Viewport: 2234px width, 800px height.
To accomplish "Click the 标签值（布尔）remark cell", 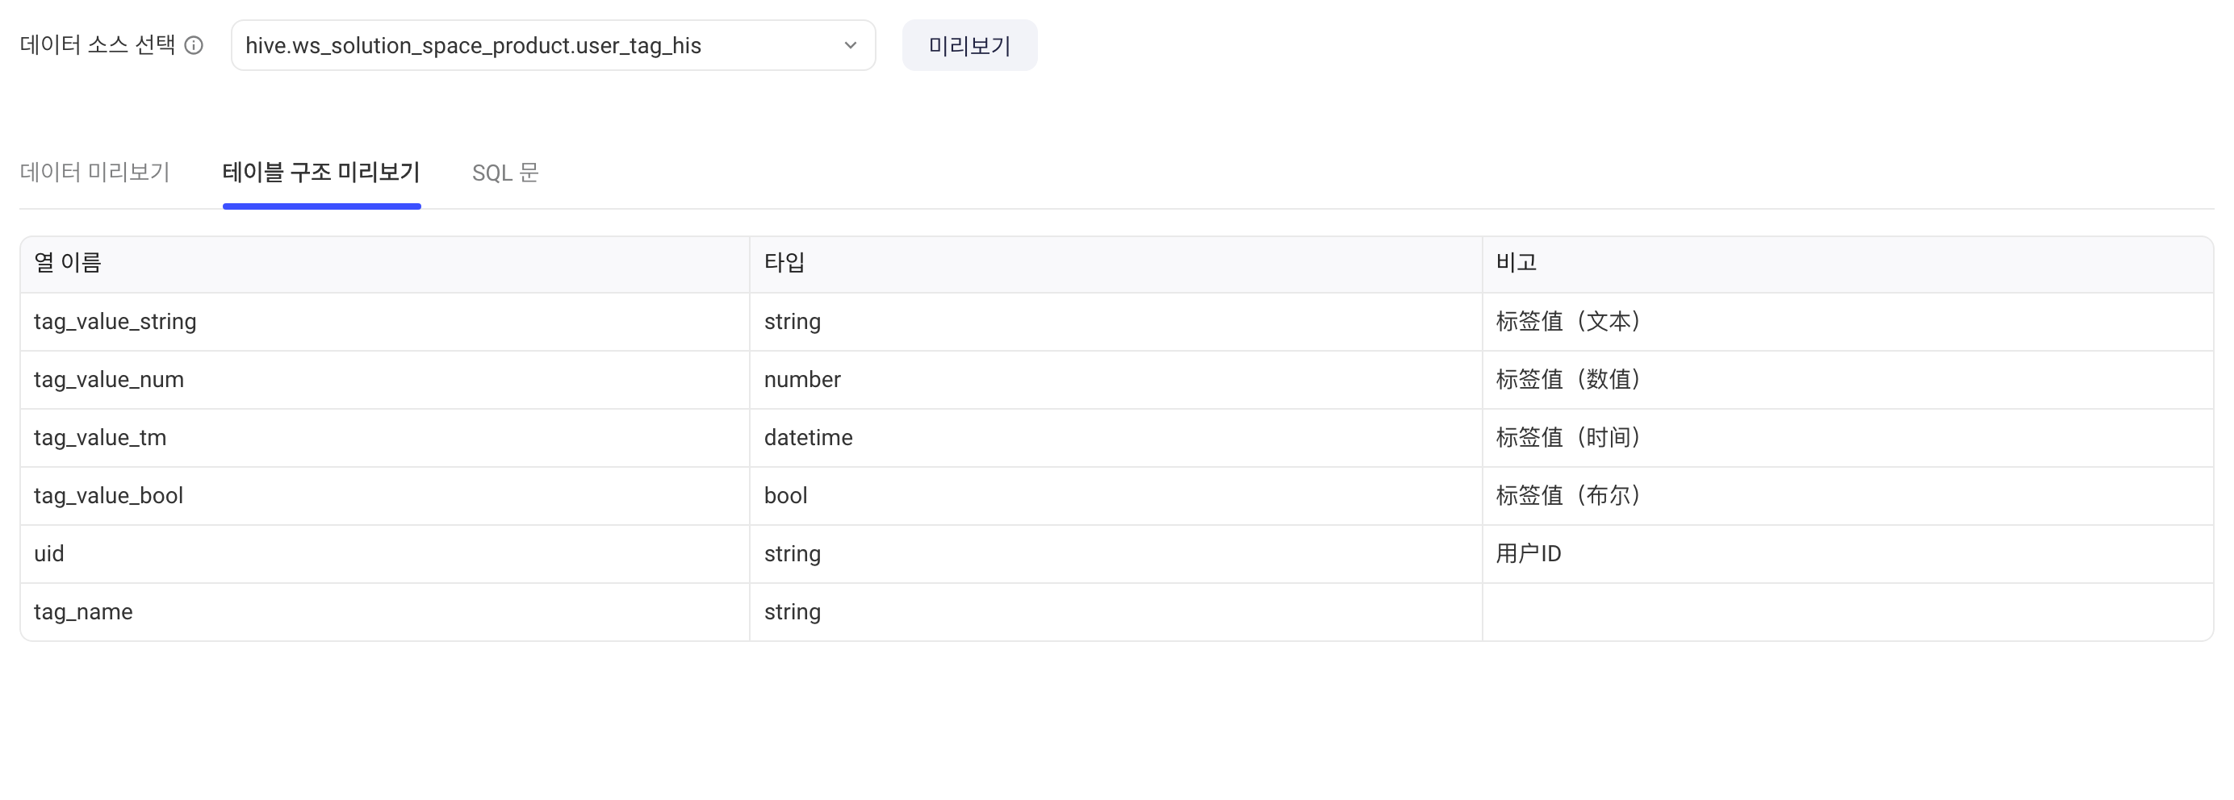I will pyautogui.click(x=1847, y=496).
